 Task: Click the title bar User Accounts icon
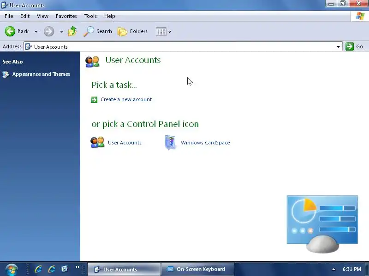[4, 5]
